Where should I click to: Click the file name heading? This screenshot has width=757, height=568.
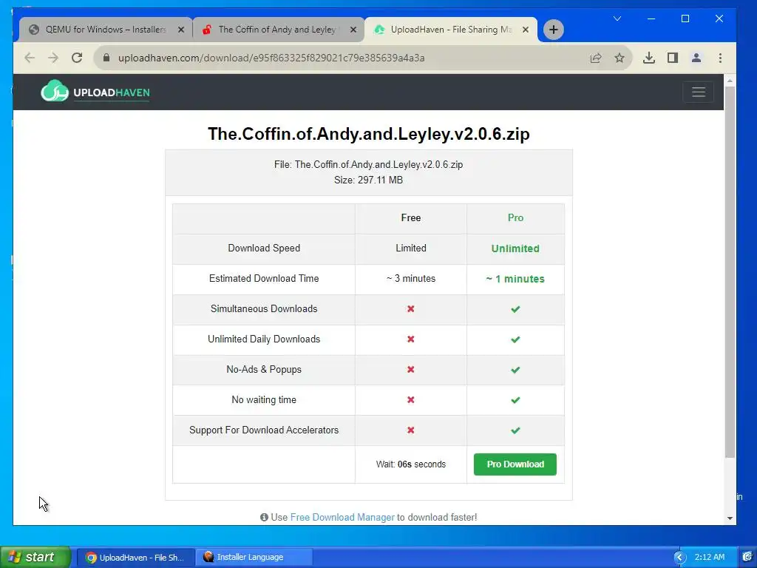[x=368, y=134]
